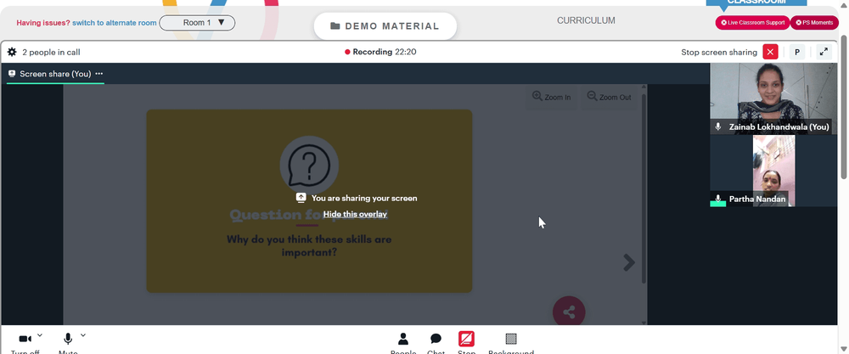Open the Screen share tab options ellipsis
849x354 pixels.
(x=99, y=74)
